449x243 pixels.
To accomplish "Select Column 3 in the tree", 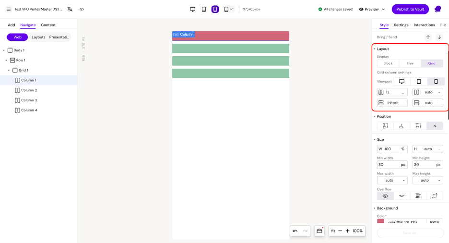I will [29, 100].
